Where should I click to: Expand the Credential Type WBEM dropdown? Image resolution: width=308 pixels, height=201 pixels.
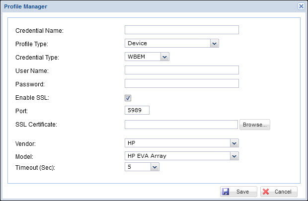165,57
